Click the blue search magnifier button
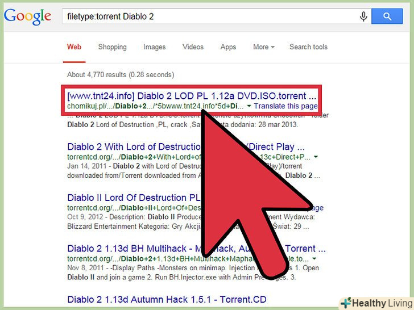 pos(387,16)
